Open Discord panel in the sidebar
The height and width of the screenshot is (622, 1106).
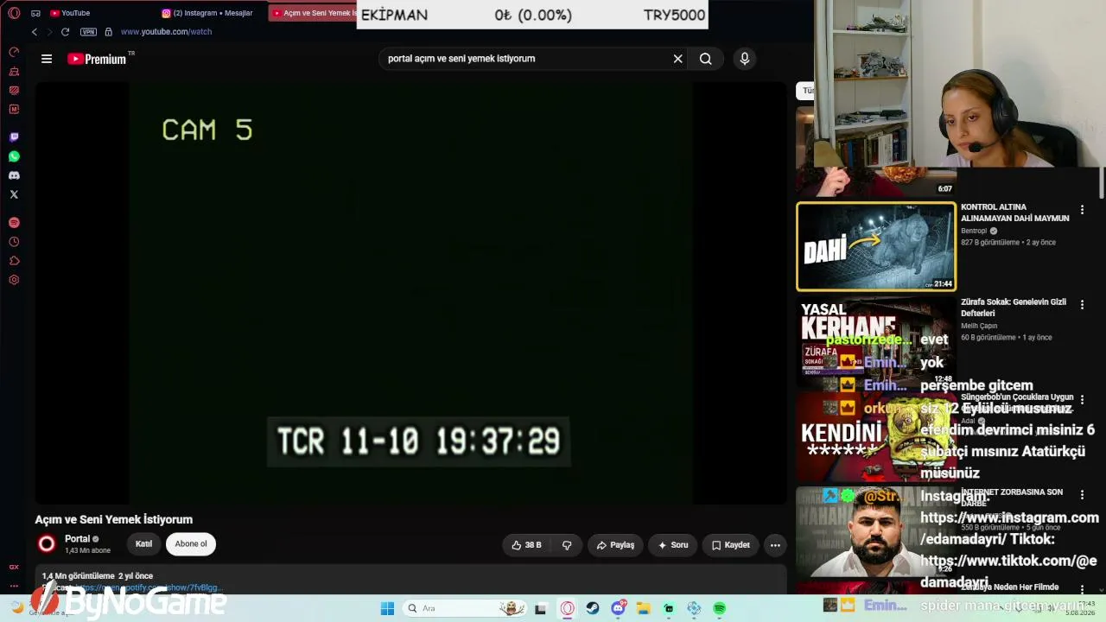coord(14,175)
